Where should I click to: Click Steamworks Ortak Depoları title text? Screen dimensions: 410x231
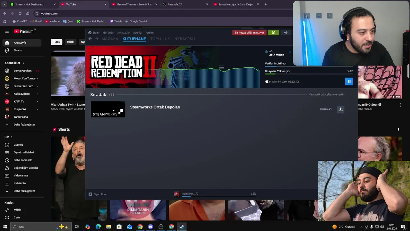point(155,107)
